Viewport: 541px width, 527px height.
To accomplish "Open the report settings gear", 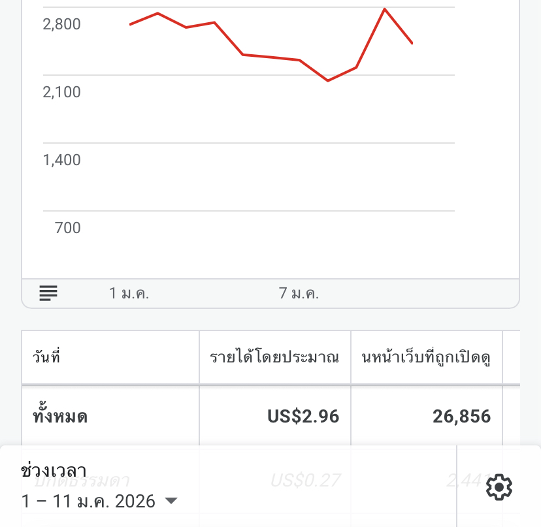I will [x=499, y=487].
